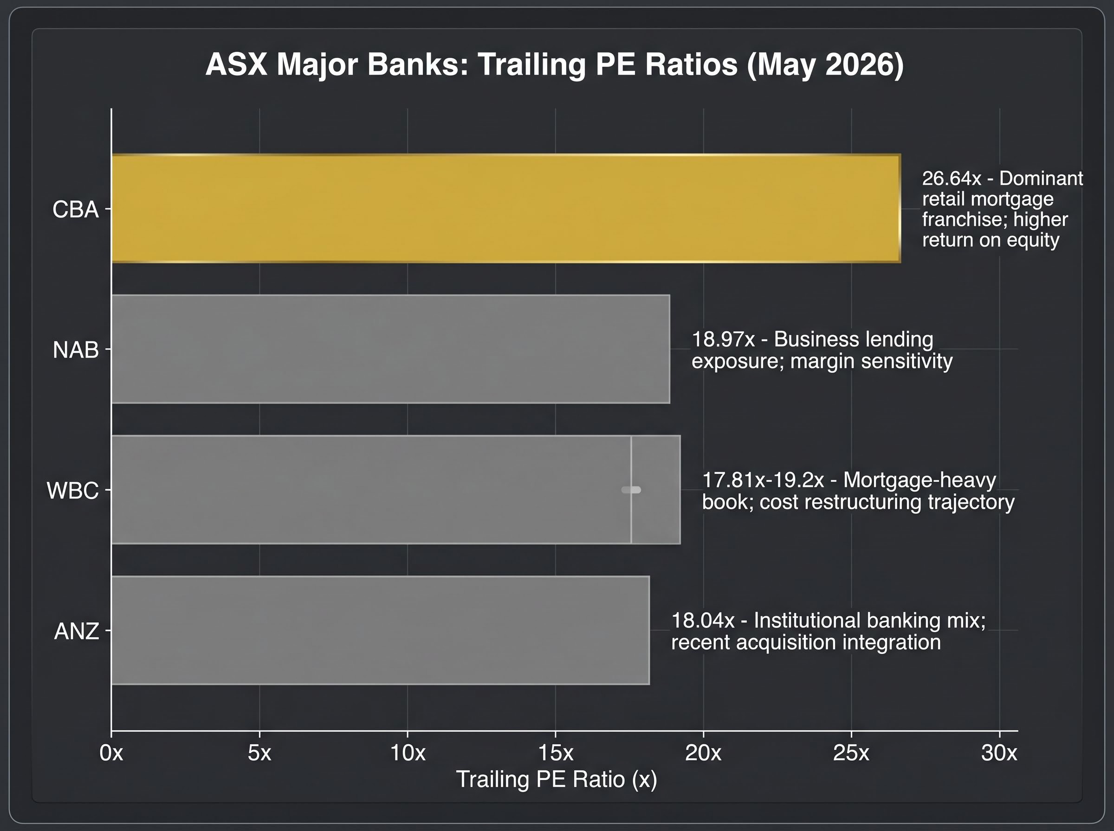Select the gold CBA bar
The width and height of the screenshot is (1114, 831).
coord(506,208)
